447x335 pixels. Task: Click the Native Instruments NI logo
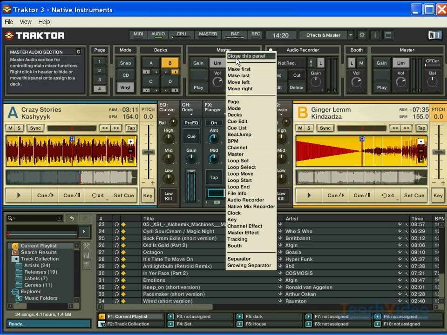point(435,35)
